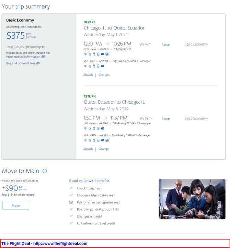The width and height of the screenshot is (230, 248).
Task: Click music icon for ORD - MIA flight
Action: [x=107, y=54]
